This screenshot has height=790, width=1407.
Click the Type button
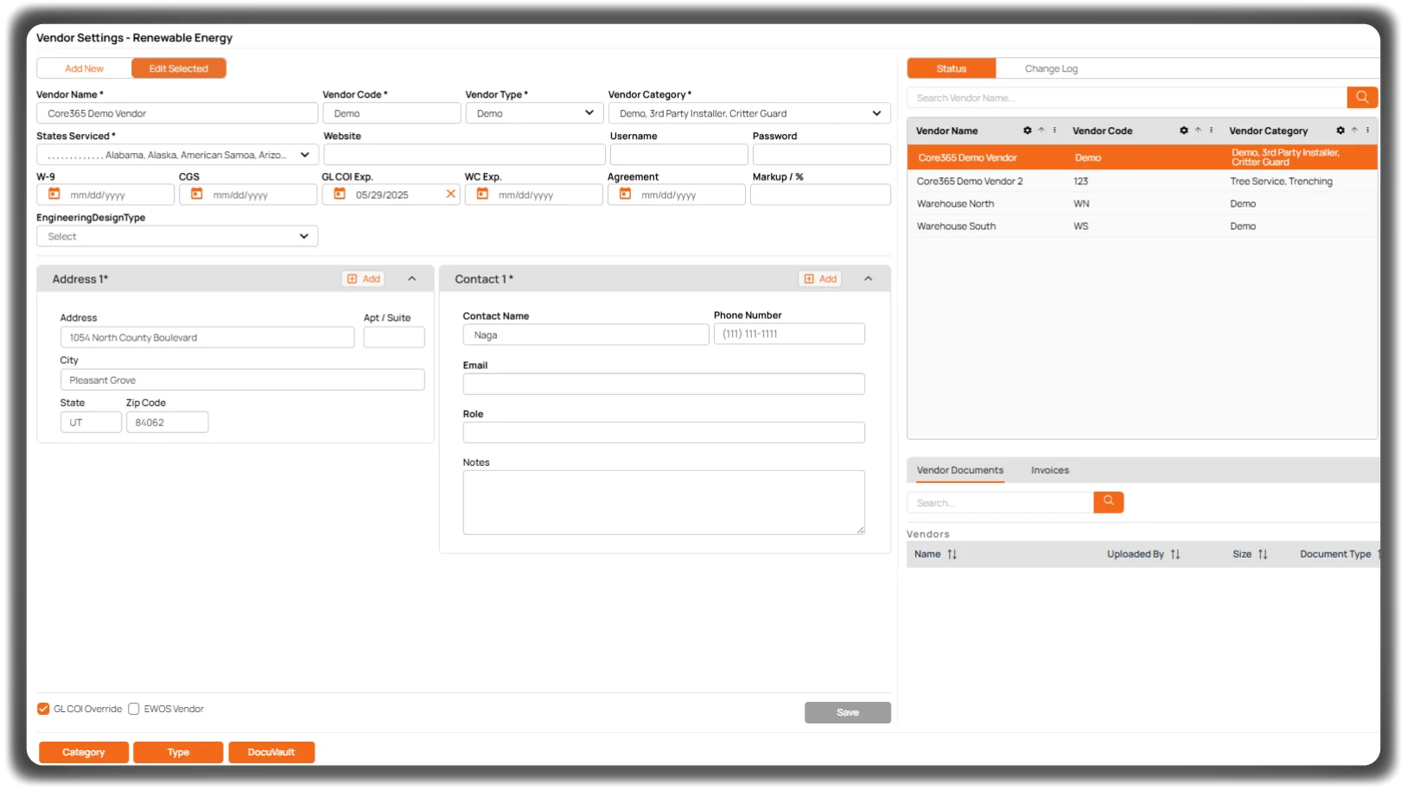pos(178,752)
